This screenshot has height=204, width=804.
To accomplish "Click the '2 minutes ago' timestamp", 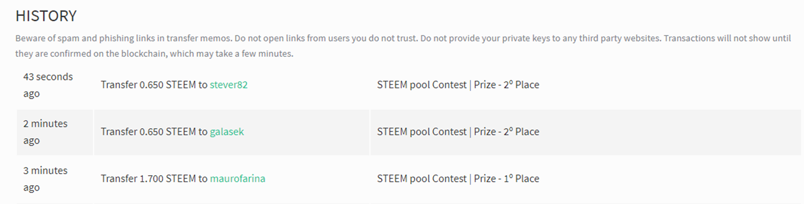I will pyautogui.click(x=45, y=132).
